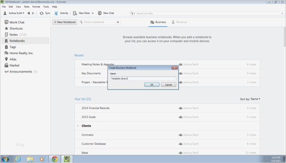Image resolution: width=286 pixels, height=163 pixels.
Task: Select Notebooks in the sidebar
Action: click(25, 41)
